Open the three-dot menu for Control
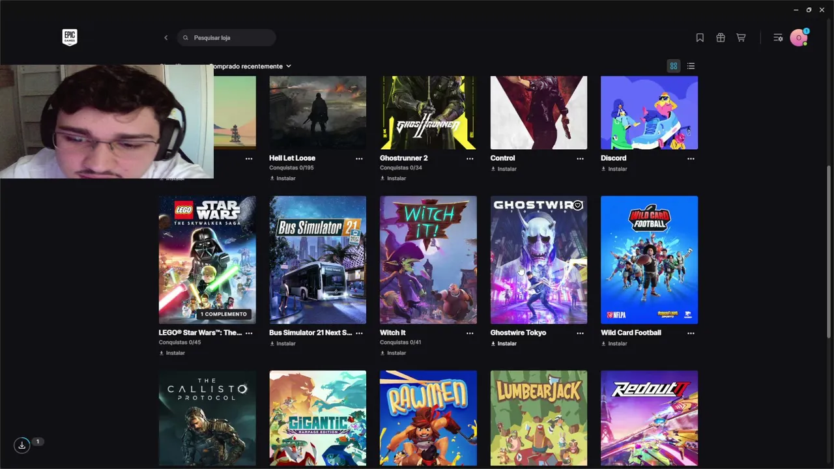 click(580, 158)
